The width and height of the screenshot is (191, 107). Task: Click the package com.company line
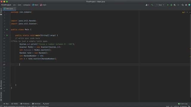21,12
